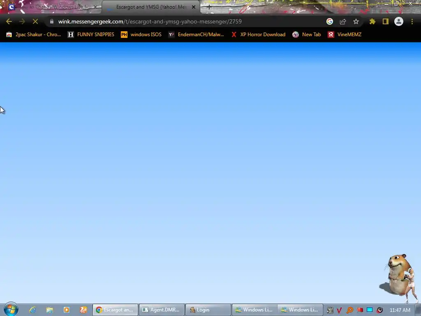Go back to the previous page
Viewport: 421px width, 316px height.
(x=9, y=21)
